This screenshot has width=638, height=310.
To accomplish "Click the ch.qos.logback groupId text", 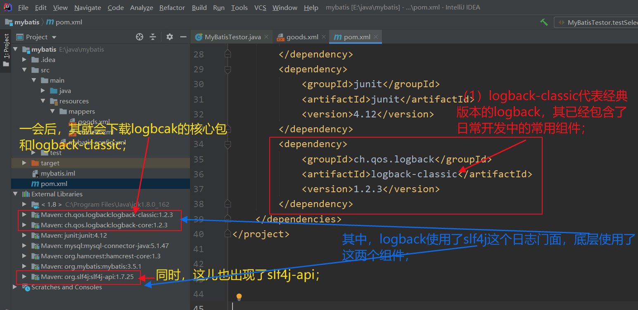I will pyautogui.click(x=394, y=159).
